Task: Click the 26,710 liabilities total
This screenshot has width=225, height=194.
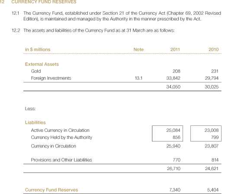Action: pyautogui.click(x=174, y=168)
